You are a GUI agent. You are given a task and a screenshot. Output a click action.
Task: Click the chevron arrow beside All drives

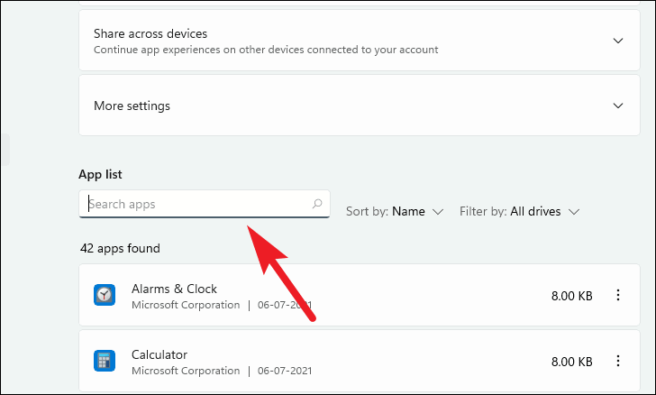click(574, 211)
